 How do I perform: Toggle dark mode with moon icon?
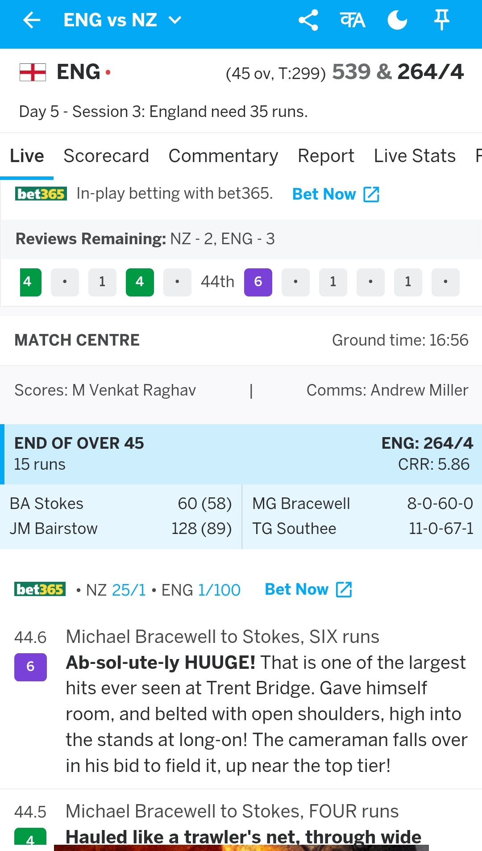(397, 20)
